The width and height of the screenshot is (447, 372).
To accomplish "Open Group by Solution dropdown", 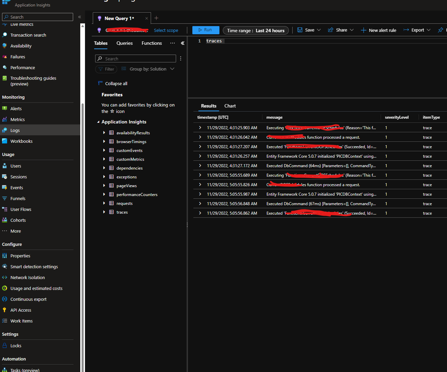I will tap(148, 69).
